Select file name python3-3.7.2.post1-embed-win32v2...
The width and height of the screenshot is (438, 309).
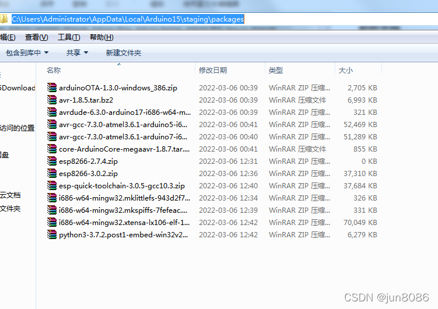click(124, 235)
